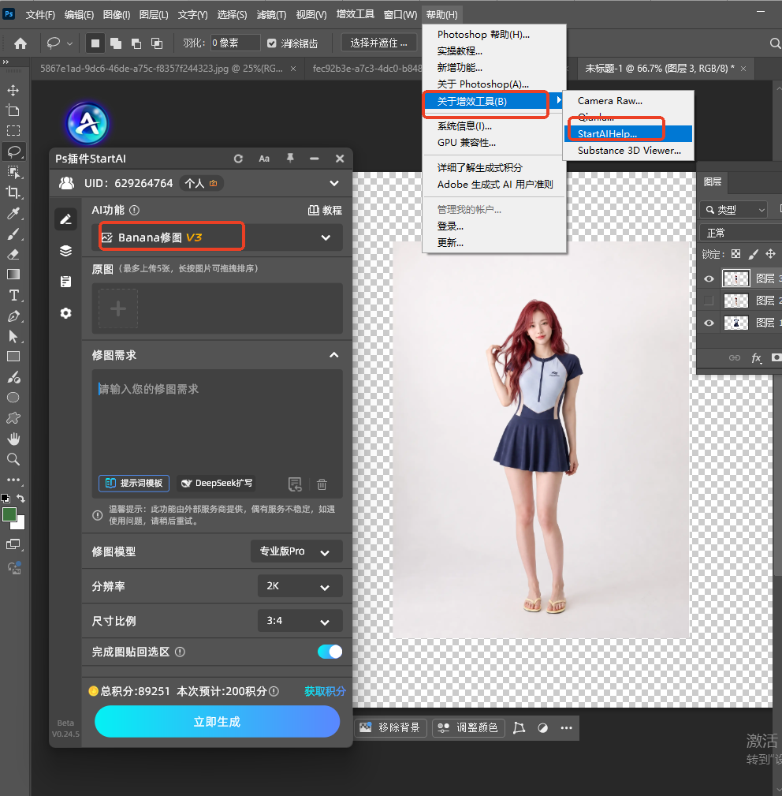The height and width of the screenshot is (796, 782).
Task: Turn off 完成图贴回选区 switch
Action: click(x=330, y=652)
